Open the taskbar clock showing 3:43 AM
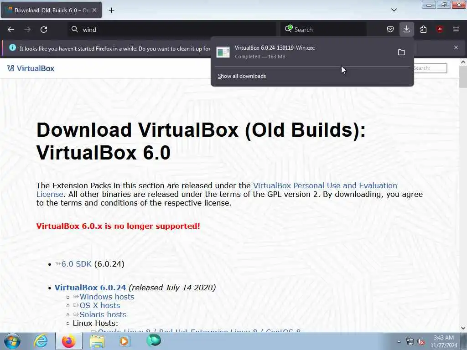 point(444,341)
